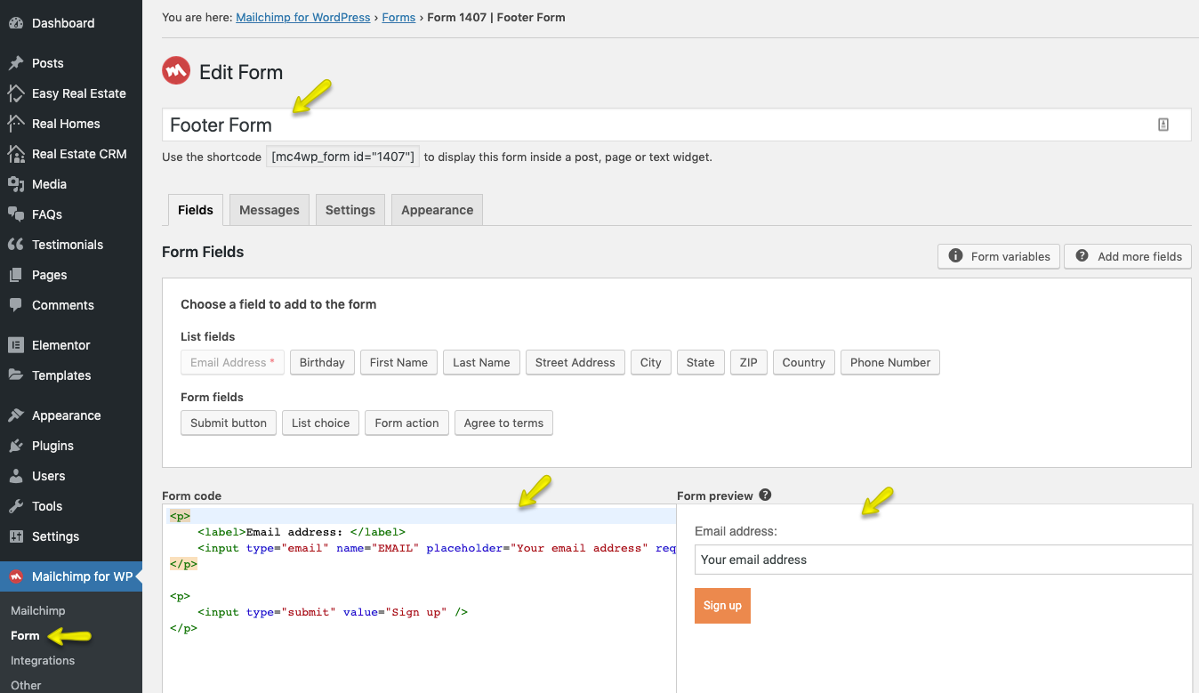Switch to the Messages tab
The image size is (1199, 693).
tap(270, 210)
